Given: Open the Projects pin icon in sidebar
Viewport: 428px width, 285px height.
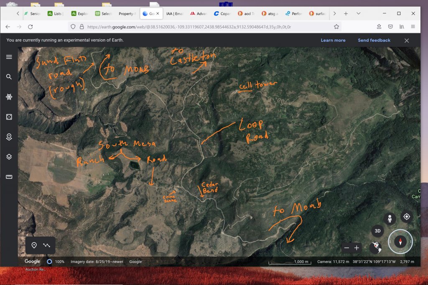Looking at the screenshot, I should pyautogui.click(x=9, y=137).
